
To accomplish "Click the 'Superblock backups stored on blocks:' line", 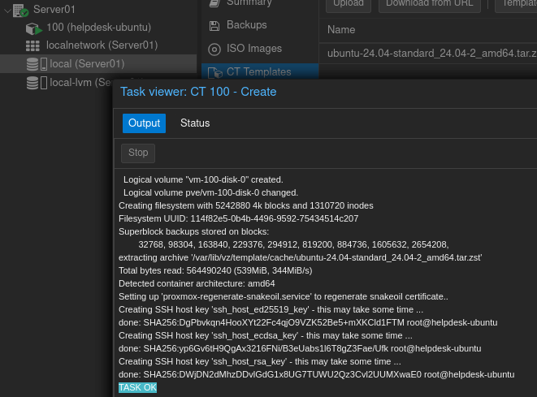I will 194,231.
